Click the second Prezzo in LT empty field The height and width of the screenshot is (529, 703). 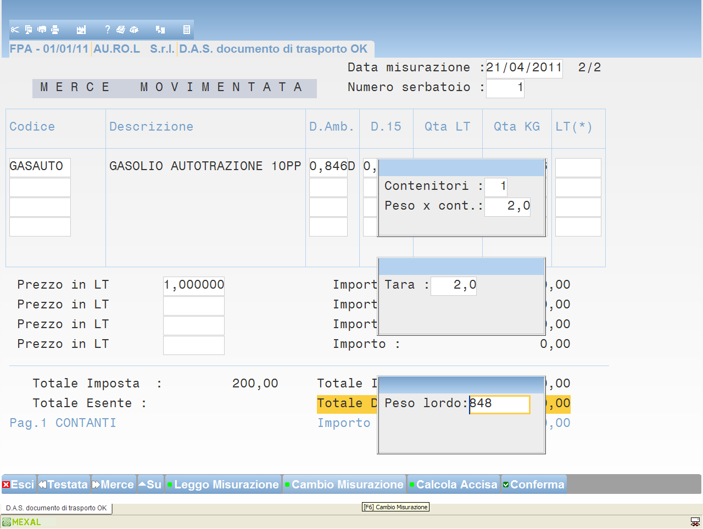click(194, 305)
